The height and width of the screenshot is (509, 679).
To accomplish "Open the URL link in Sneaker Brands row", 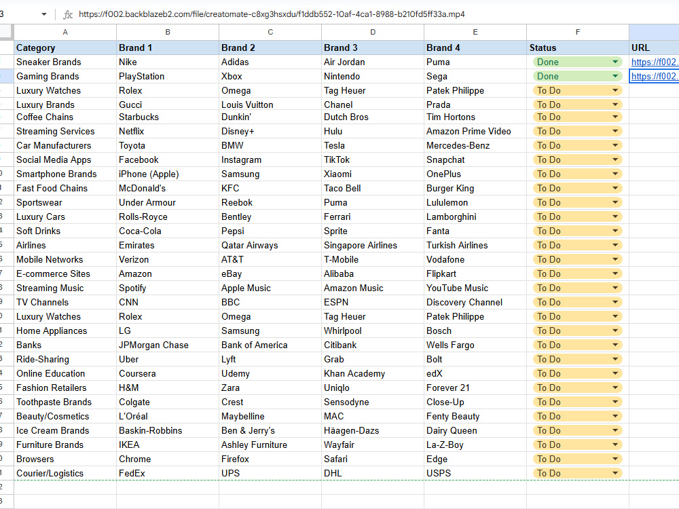I will [655, 62].
